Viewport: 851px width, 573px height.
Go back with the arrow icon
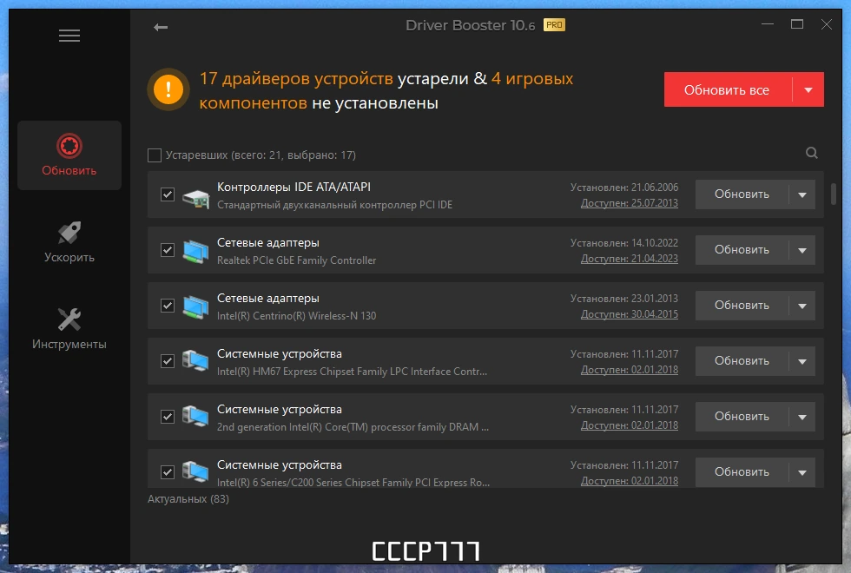tap(161, 27)
